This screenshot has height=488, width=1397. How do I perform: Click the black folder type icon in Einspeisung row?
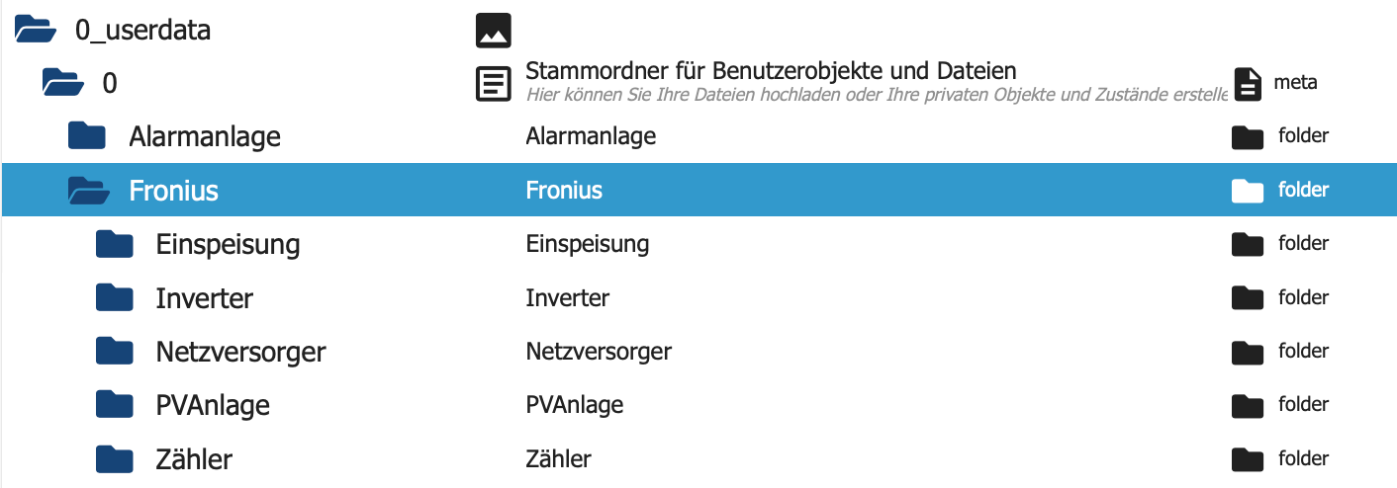tap(1248, 244)
